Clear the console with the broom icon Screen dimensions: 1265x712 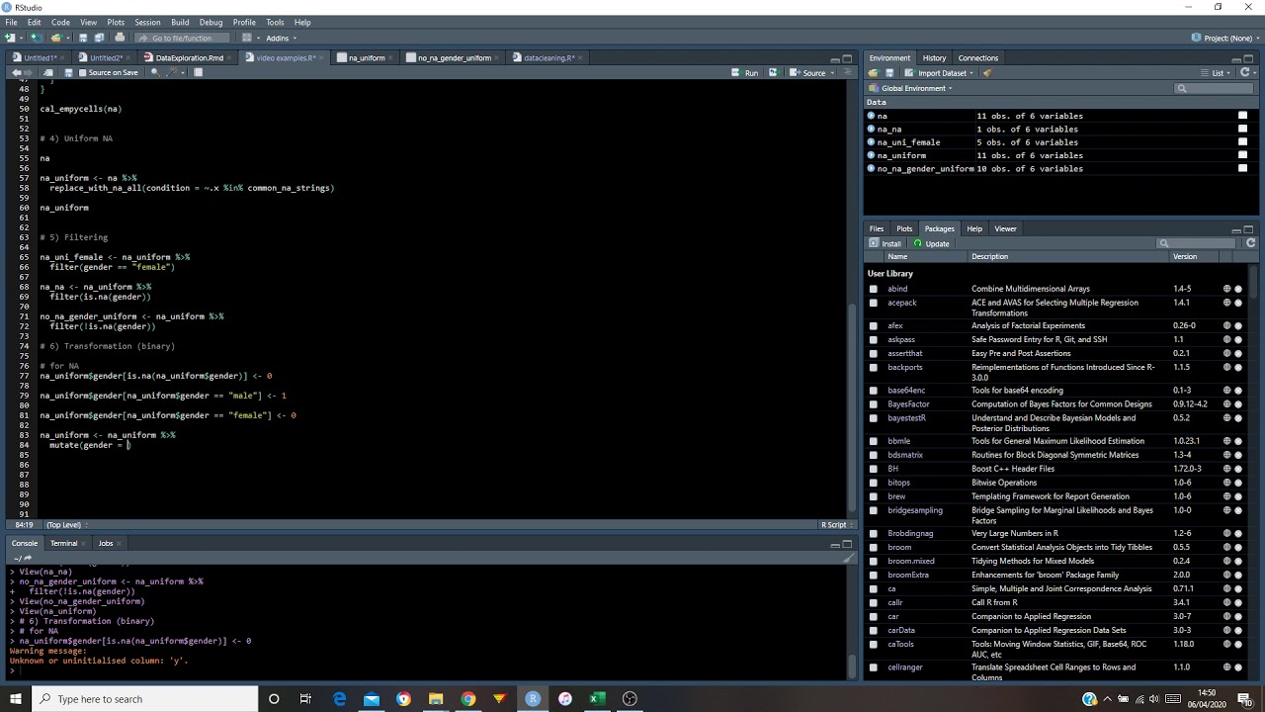coord(846,558)
